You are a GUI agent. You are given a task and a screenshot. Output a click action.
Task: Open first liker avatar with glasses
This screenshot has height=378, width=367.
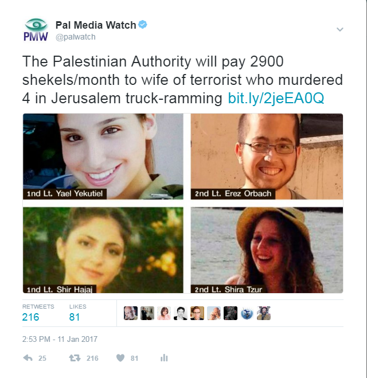131,313
